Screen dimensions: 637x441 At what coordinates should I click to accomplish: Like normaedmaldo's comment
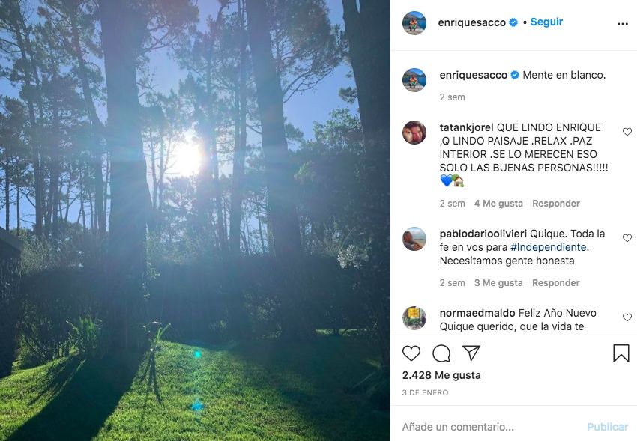627,317
